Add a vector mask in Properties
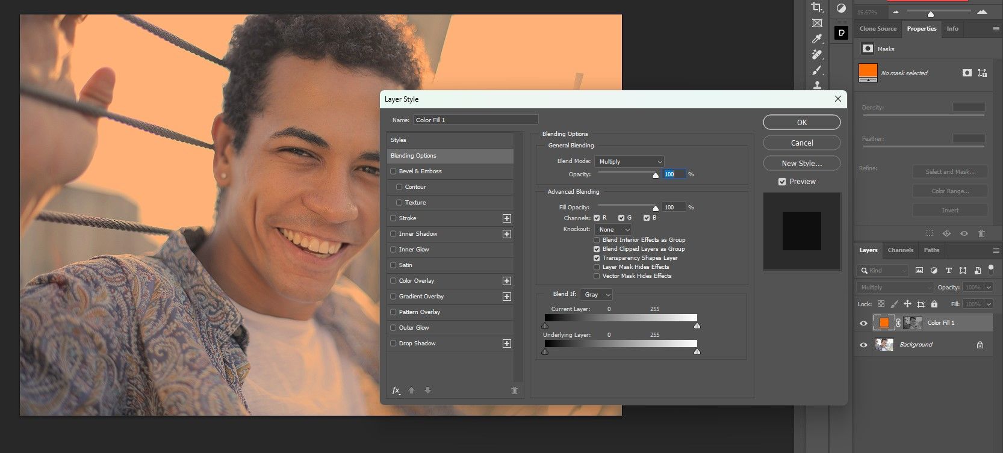Screen dimensions: 1003x453 (x=983, y=73)
